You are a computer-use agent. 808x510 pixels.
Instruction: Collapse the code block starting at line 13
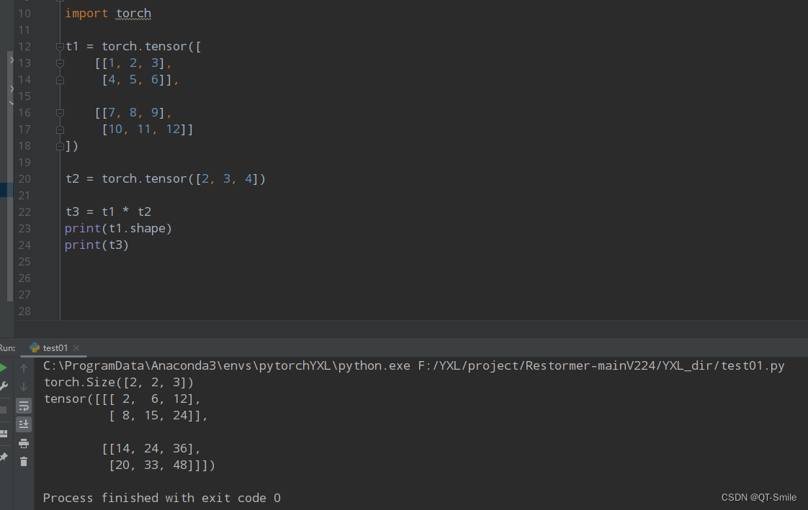[60, 63]
